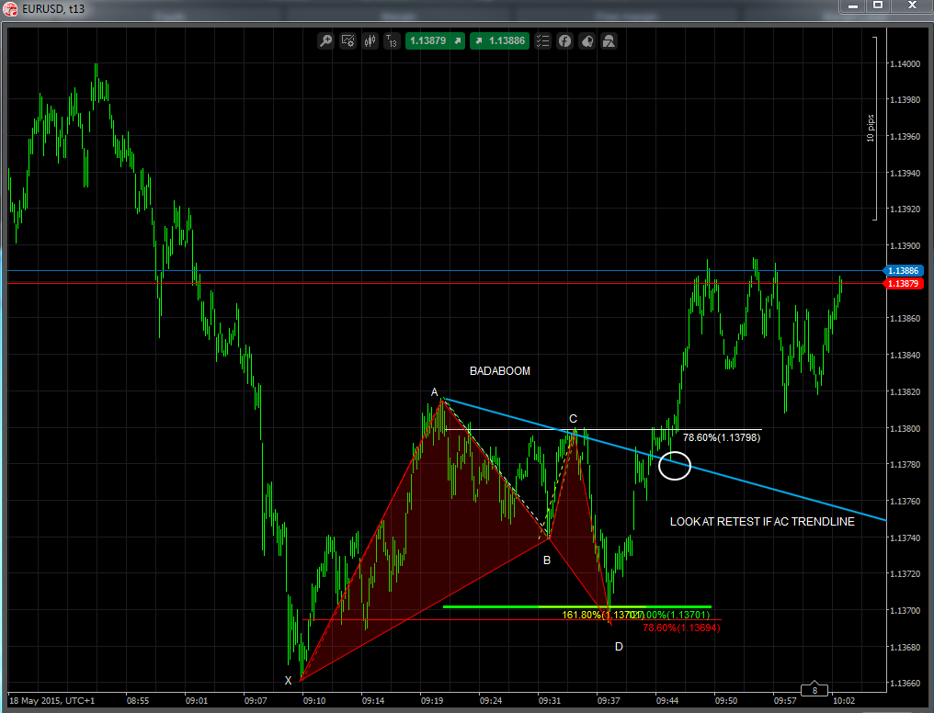Select the white circle drawing on the trendline
The image size is (934, 713).
[x=674, y=466]
